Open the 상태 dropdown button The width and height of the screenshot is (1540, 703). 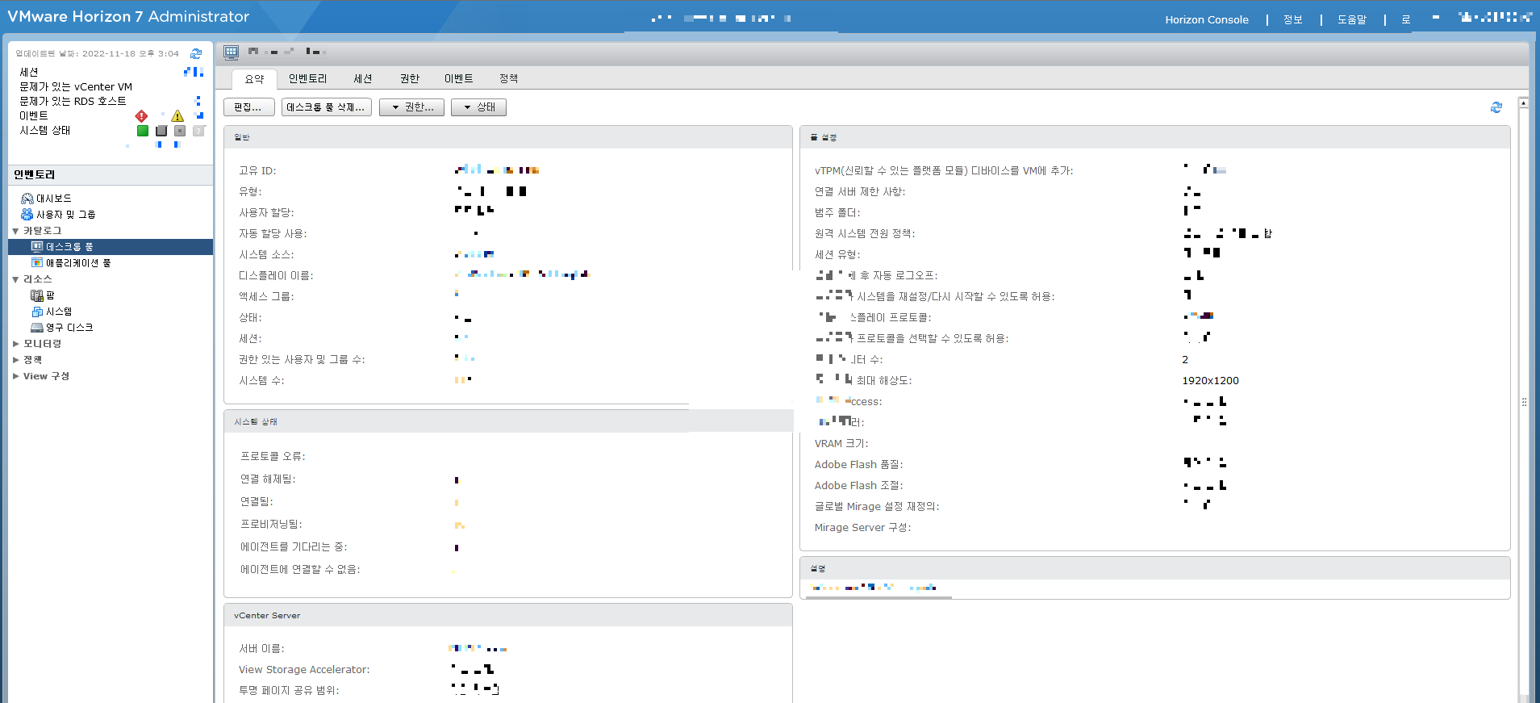pos(478,107)
